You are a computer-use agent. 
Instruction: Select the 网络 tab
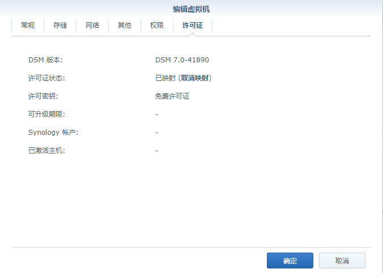[92, 25]
